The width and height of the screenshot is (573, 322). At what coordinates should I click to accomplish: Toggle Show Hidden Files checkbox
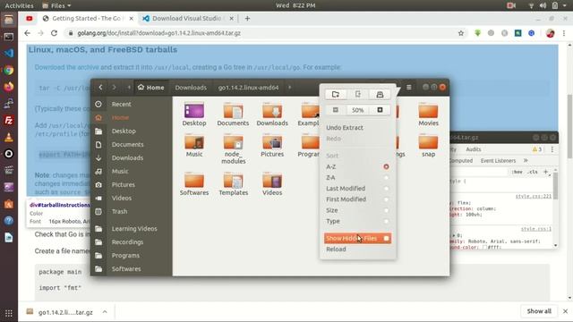point(386,239)
